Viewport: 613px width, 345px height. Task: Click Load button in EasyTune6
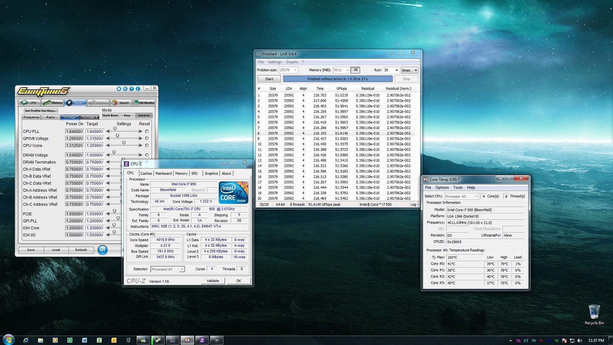(x=56, y=250)
